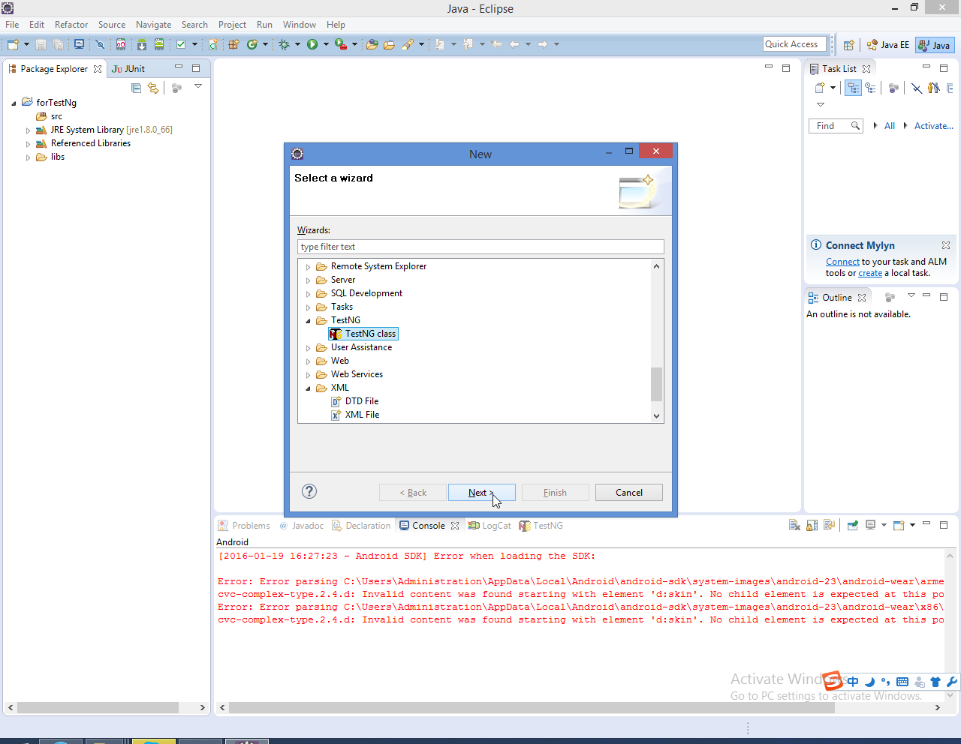
Task: Toggle Scroll Lock in Console toolbar
Action: click(x=812, y=526)
